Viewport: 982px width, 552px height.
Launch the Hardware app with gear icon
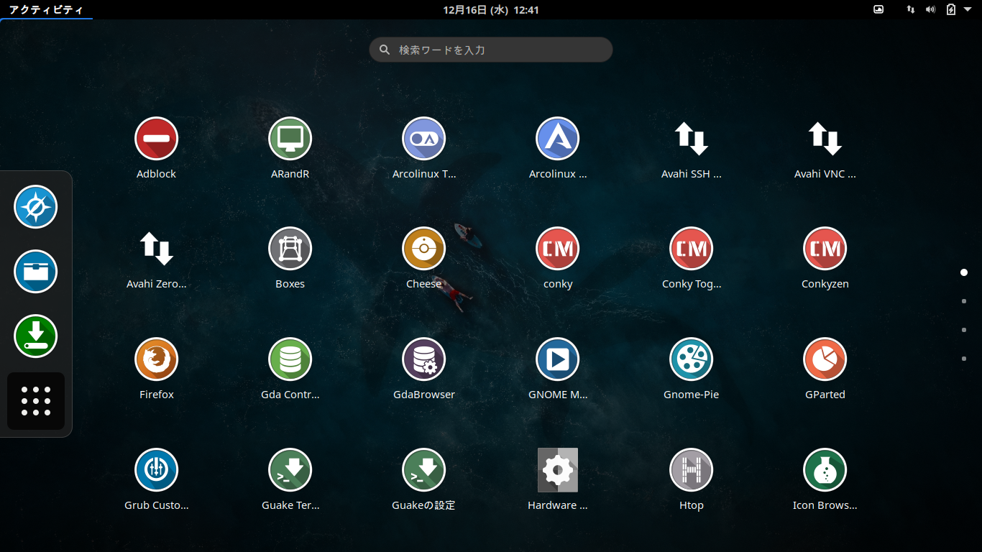[557, 470]
